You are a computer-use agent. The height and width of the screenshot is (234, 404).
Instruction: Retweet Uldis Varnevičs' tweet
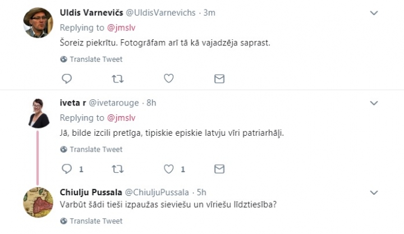(117, 79)
